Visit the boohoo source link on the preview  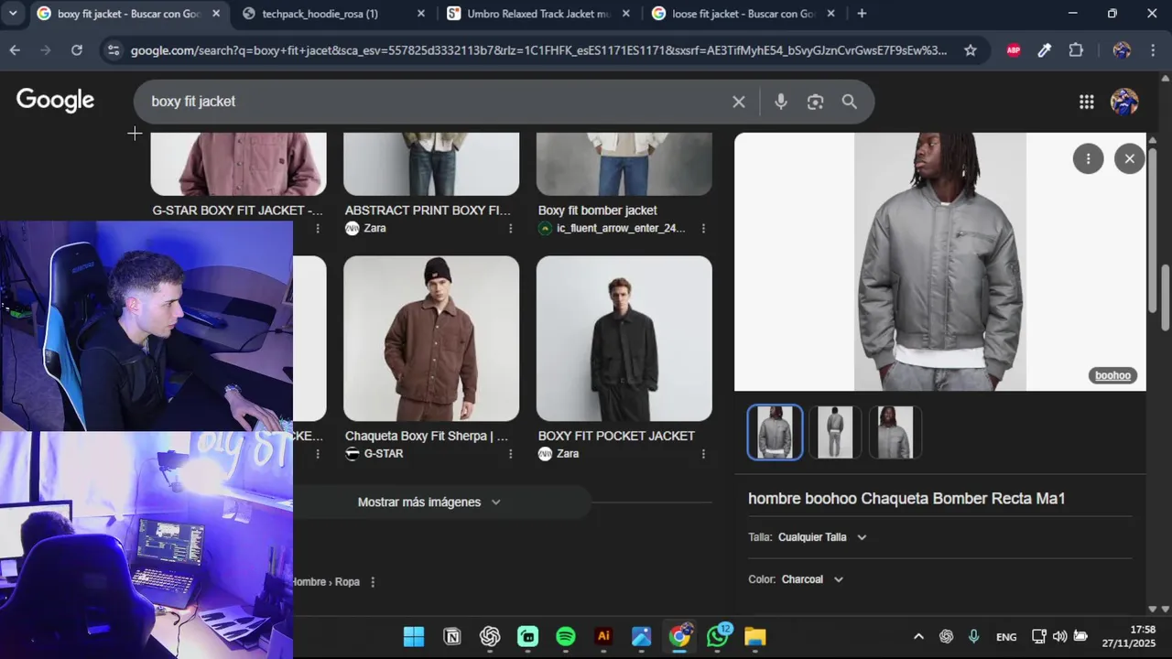pos(1113,375)
